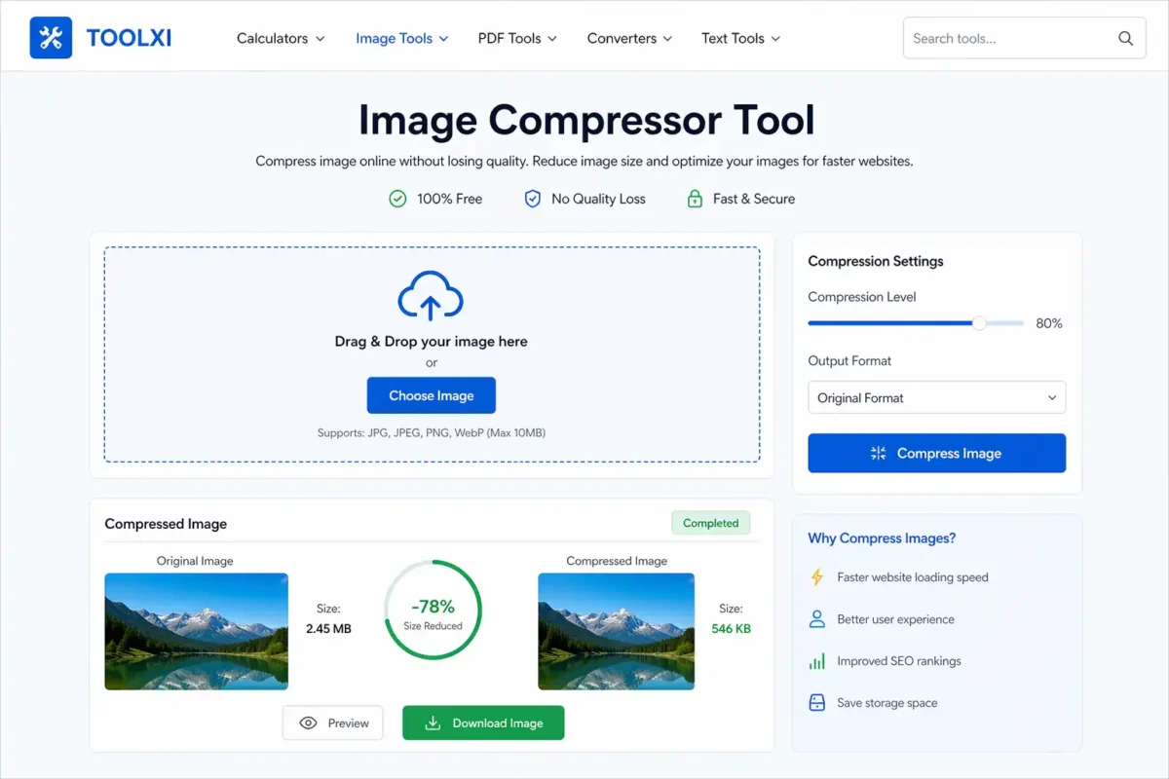Viewport: 1169px width, 779px height.
Task: Click the Supports JPG, JPEG, PNG text
Action: (x=432, y=432)
